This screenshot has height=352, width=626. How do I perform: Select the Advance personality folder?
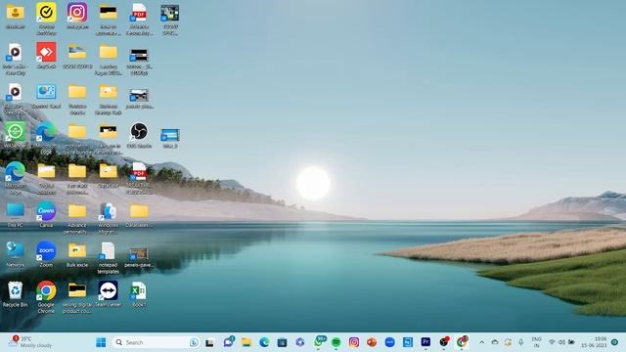[x=77, y=211]
